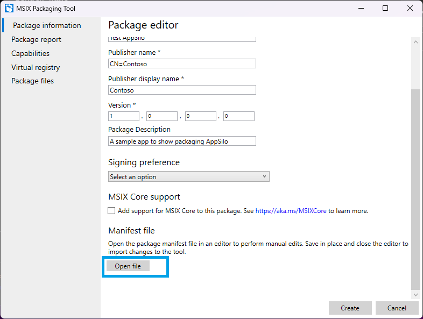Open the Package report section
The image size is (423, 319).
[x=36, y=39]
